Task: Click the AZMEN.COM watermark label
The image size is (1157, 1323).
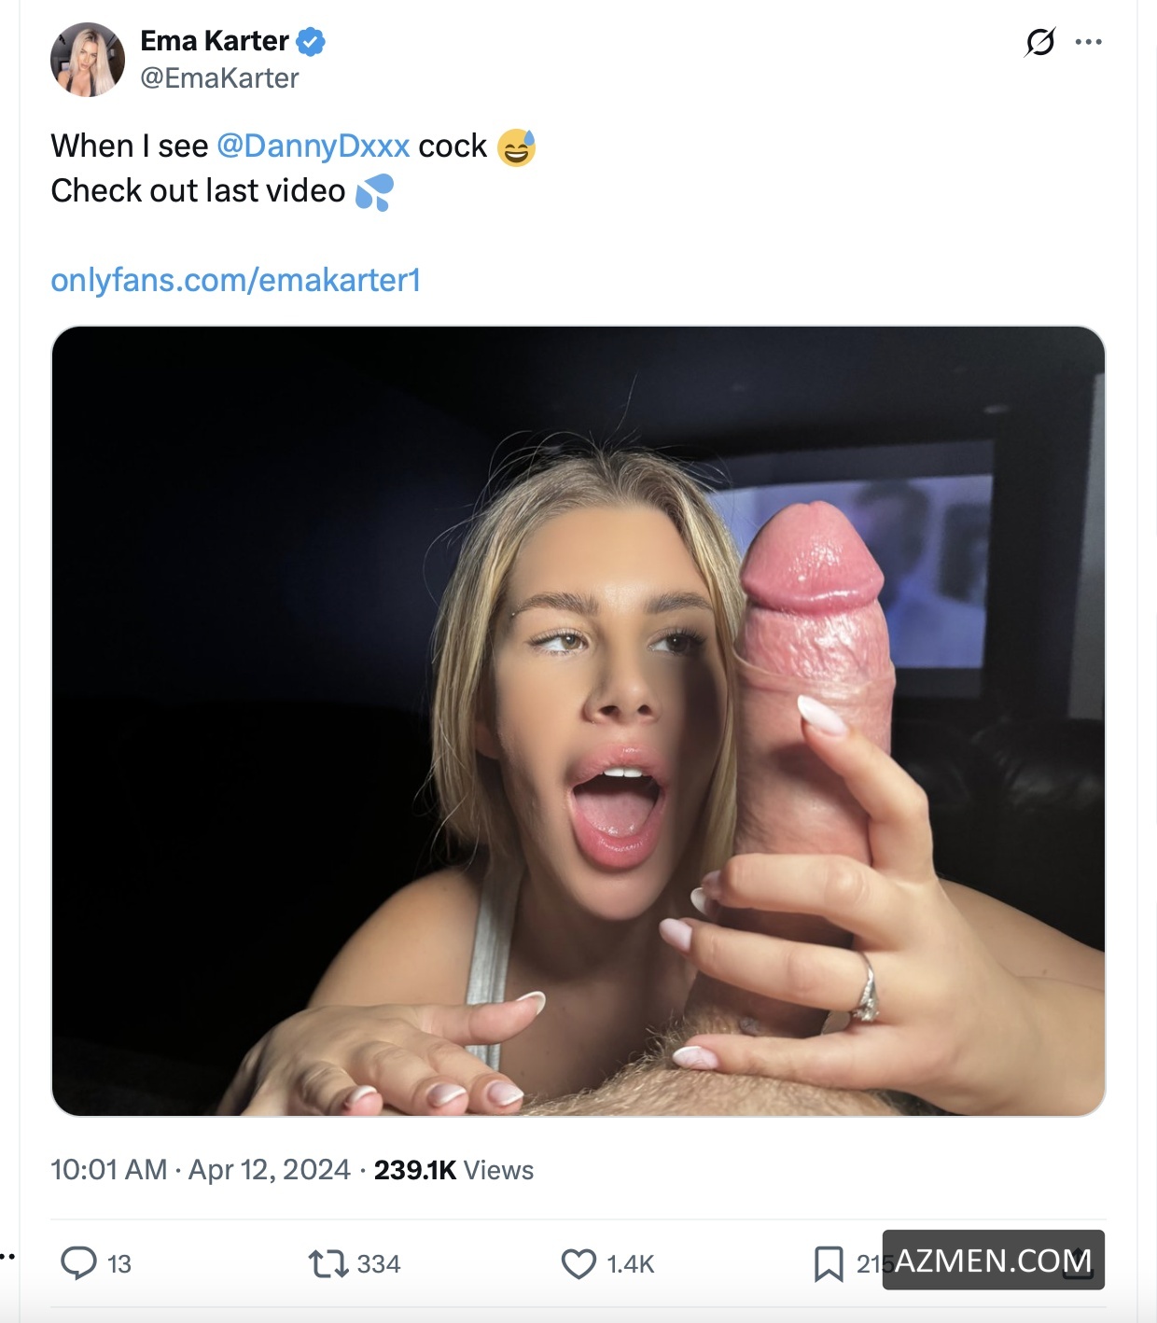Action: point(993,1260)
